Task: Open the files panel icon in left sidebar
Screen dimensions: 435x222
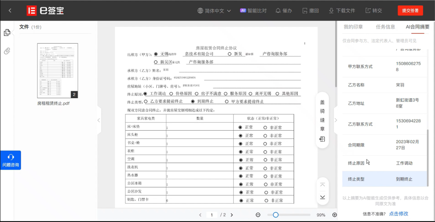Action: [x=7, y=33]
